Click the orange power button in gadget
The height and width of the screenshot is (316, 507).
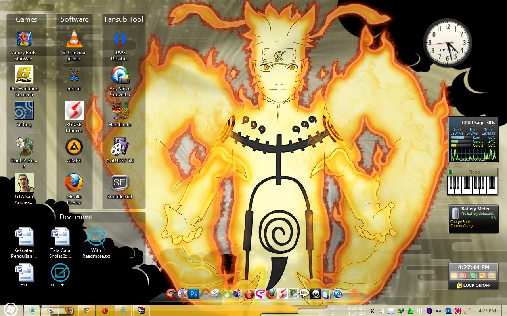454,276
